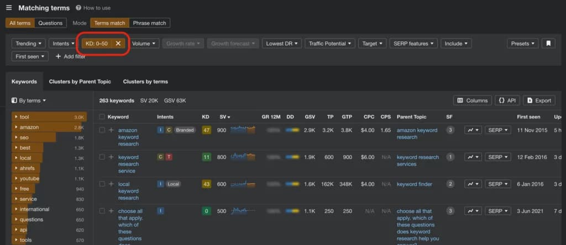Switch to Clusters by Parent Topic tab

point(80,82)
